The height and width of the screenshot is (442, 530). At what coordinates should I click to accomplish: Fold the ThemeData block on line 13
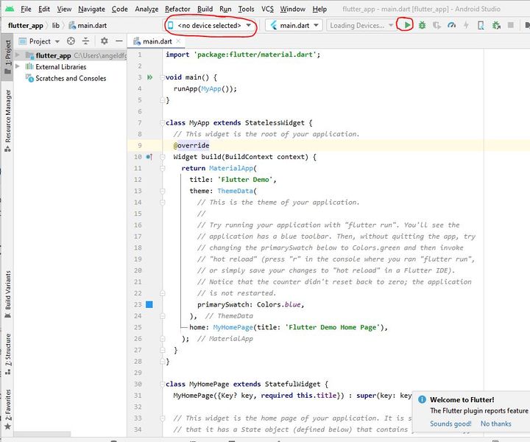[x=162, y=191]
